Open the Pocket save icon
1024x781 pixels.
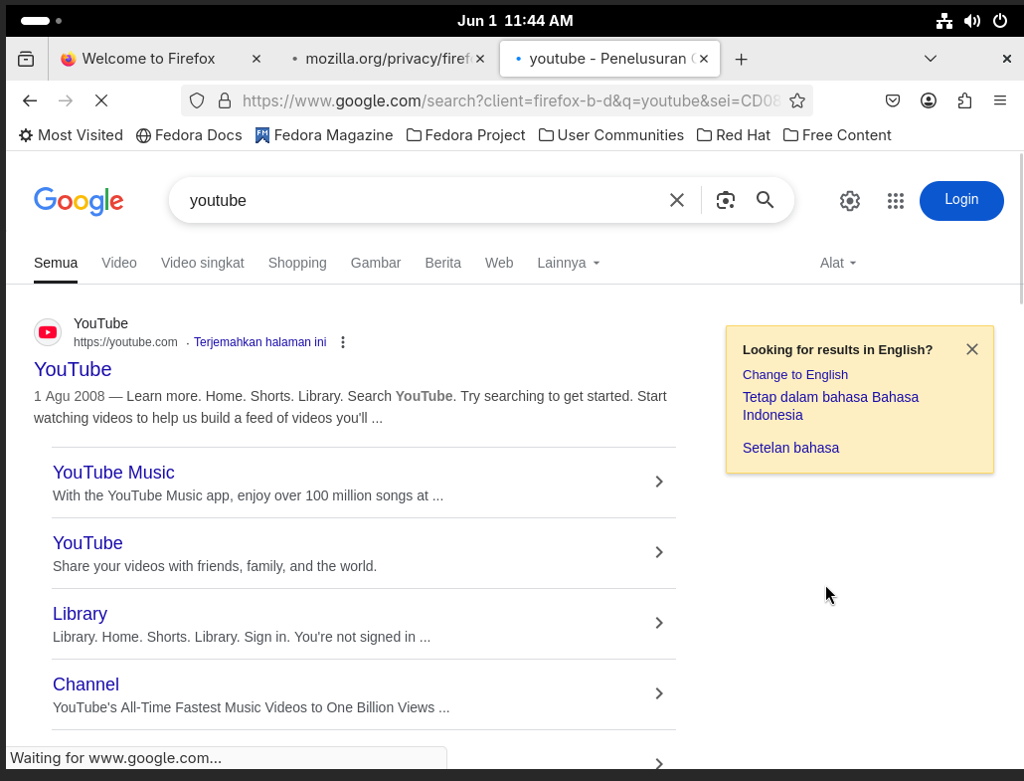[x=893, y=100]
